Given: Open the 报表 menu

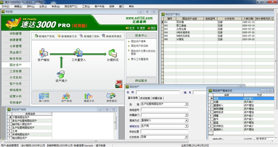Looking at the screenshot, I should tap(112, 6).
